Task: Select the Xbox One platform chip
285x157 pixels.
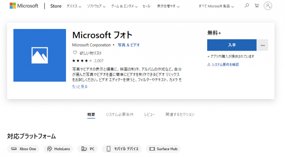Action: 23,149
